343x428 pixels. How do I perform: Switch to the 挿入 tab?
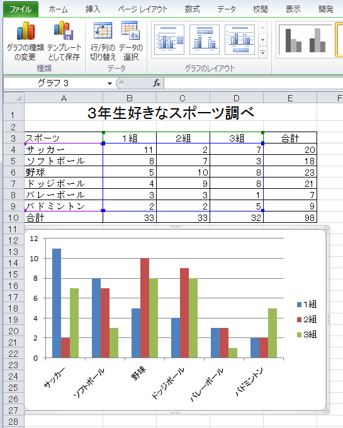coord(93,9)
